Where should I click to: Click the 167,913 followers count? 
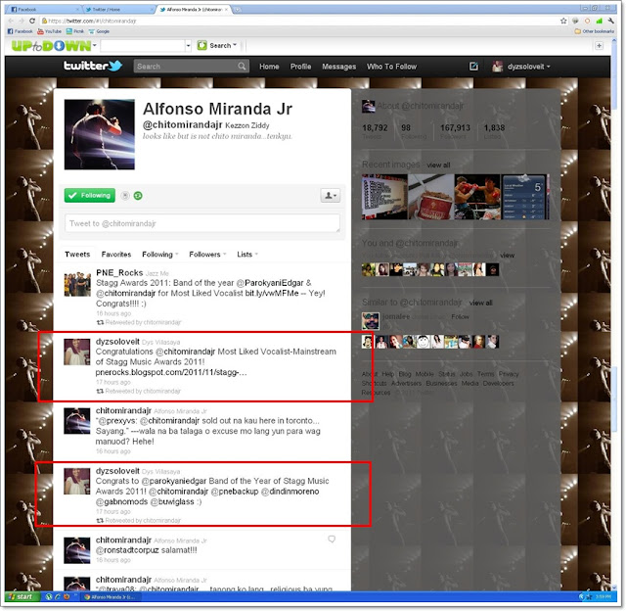click(x=455, y=128)
